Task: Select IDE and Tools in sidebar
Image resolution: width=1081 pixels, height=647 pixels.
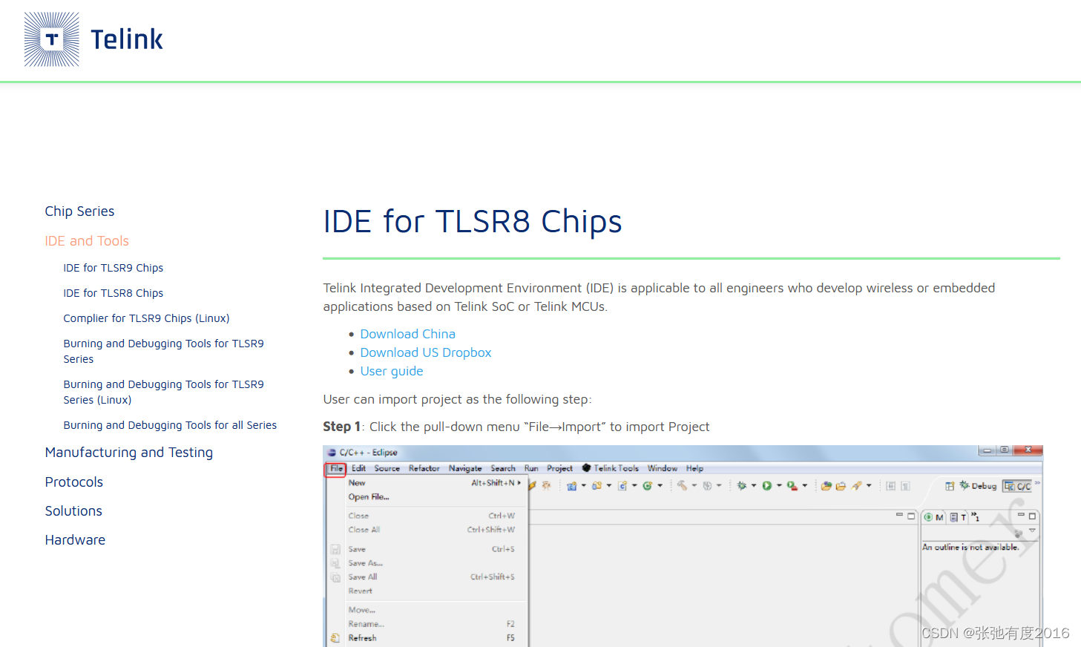Action: point(87,241)
